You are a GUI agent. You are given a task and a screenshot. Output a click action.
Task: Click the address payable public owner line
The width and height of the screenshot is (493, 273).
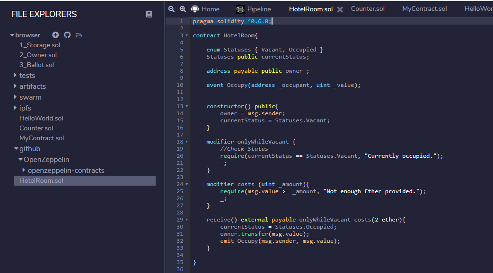(257, 71)
